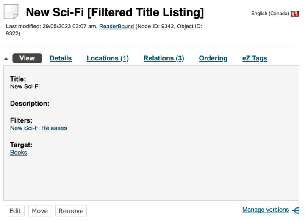Open the Details tab
Image resolution: width=305 pixels, height=221 pixels.
[x=61, y=58]
